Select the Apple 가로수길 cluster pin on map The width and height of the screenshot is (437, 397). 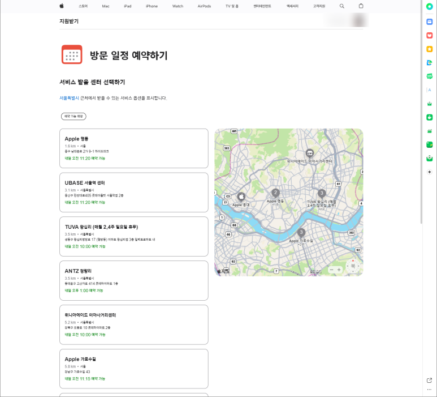coord(301,232)
